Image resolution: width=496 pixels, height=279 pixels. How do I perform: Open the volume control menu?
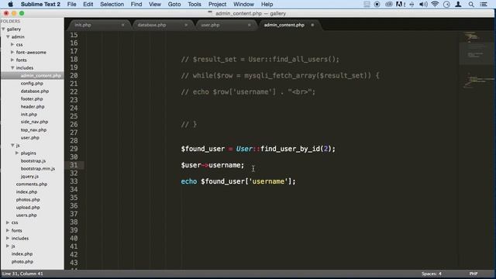[x=423, y=4]
